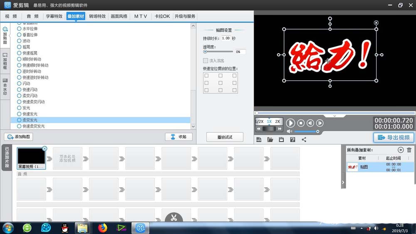
Task: Open the 去水印 sidebar panel
Action: point(5,87)
